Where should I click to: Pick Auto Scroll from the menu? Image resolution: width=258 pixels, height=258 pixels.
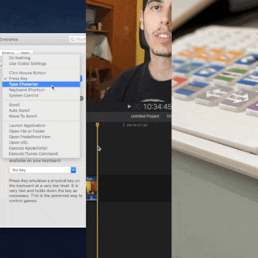[41, 110]
